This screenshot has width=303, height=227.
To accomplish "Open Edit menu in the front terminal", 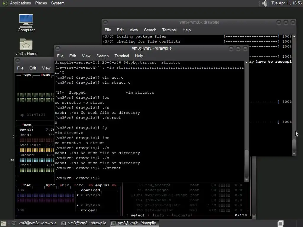I will 72,56.
